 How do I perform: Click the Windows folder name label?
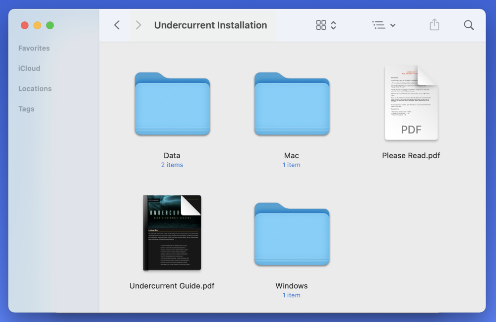[x=291, y=286]
